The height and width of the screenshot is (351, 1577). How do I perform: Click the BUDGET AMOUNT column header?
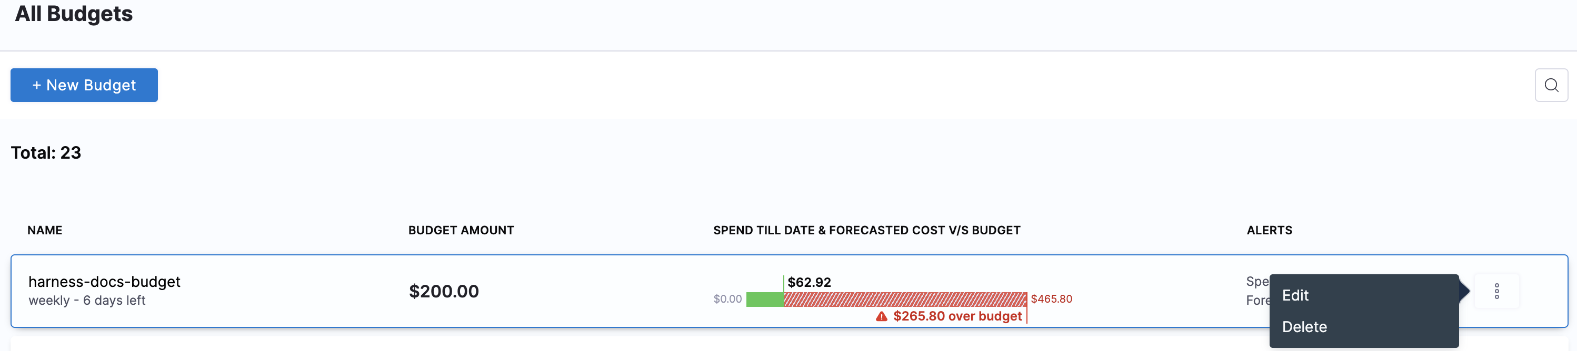[x=461, y=230]
